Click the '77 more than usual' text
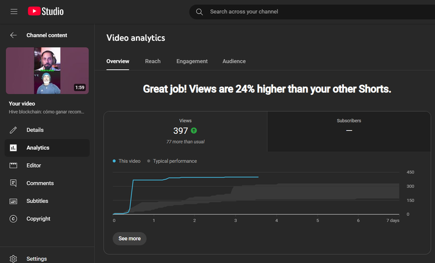 click(185, 142)
